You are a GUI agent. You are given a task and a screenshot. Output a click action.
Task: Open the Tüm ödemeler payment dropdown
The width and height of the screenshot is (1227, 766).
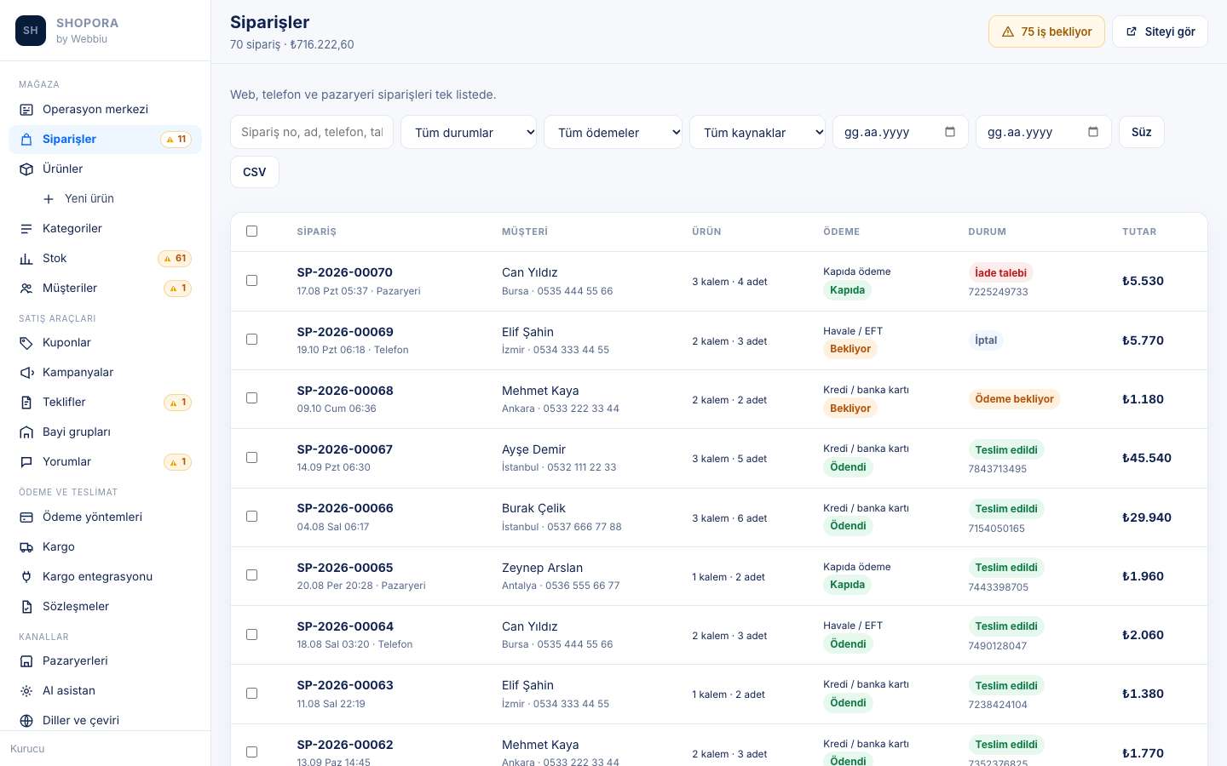pos(613,132)
